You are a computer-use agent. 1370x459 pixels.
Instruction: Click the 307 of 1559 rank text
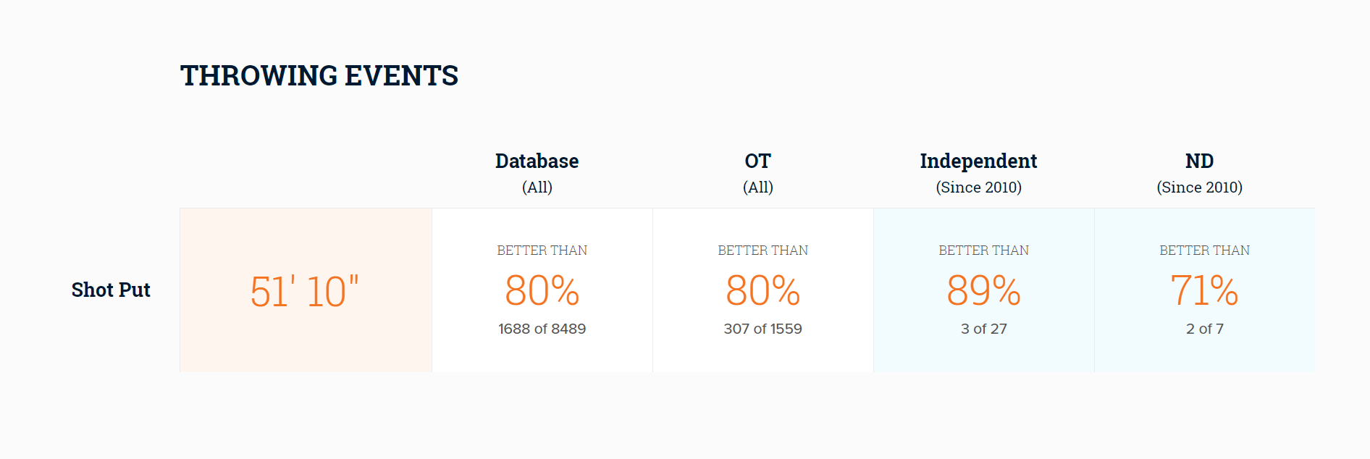pyautogui.click(x=763, y=329)
